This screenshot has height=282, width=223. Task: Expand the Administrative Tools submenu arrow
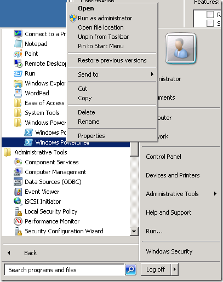pyautogui.click(x=215, y=194)
